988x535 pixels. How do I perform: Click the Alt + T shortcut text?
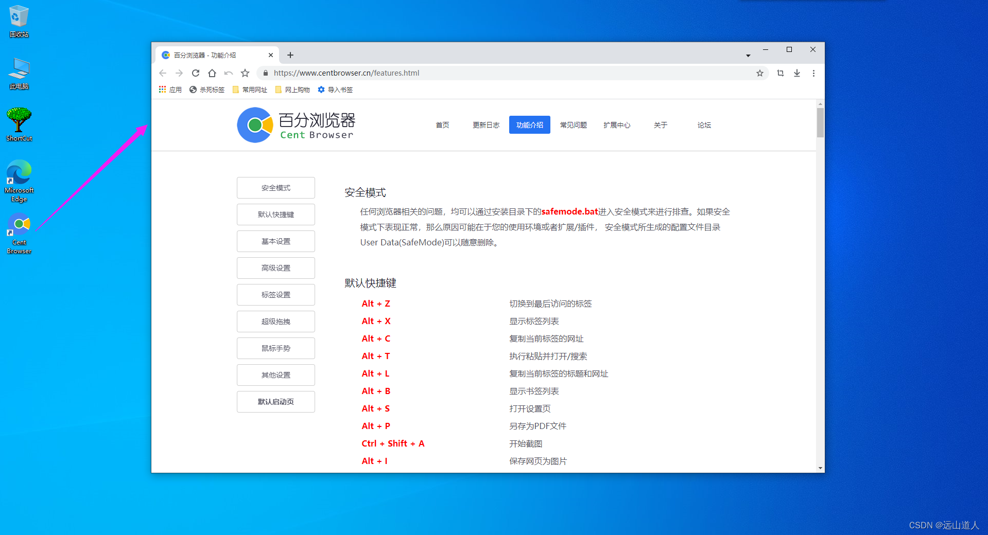376,356
